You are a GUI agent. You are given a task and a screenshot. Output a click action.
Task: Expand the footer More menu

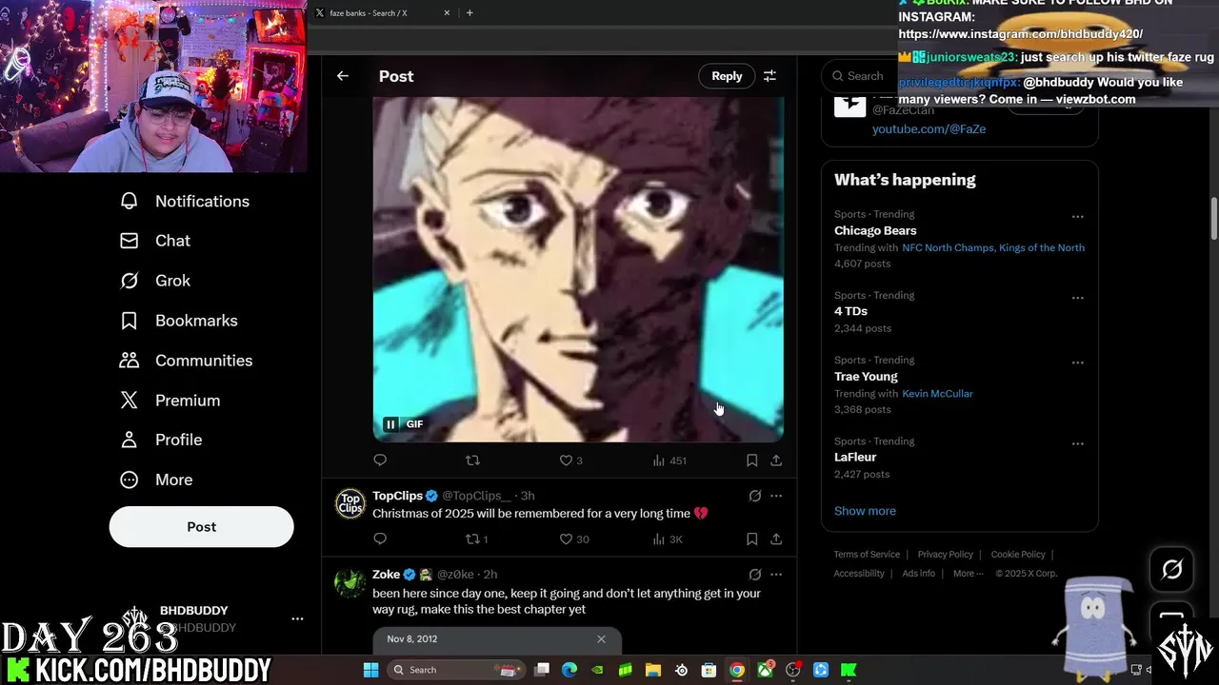[x=969, y=574]
